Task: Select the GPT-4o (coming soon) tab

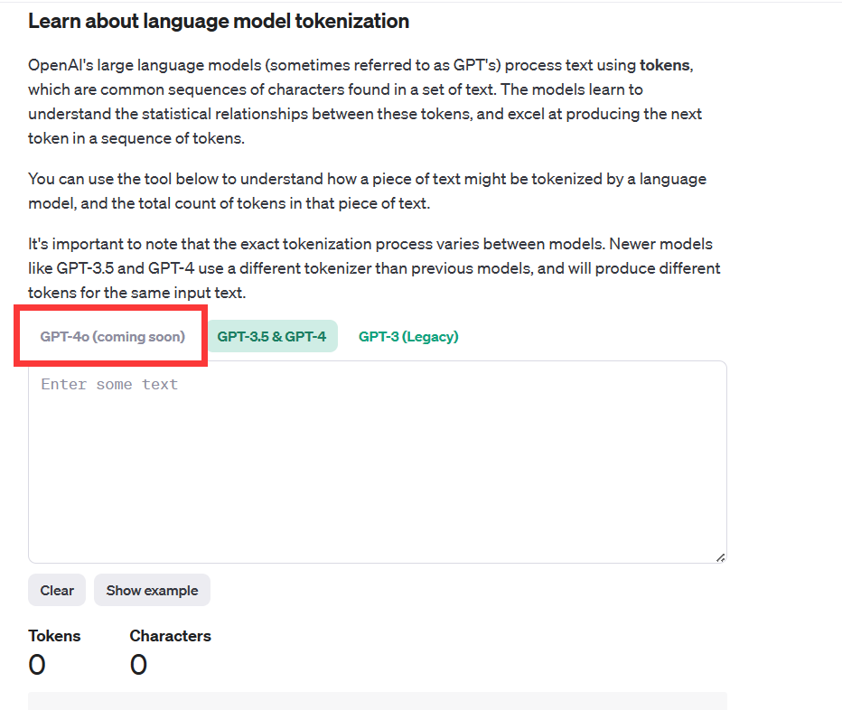Action: 112,337
